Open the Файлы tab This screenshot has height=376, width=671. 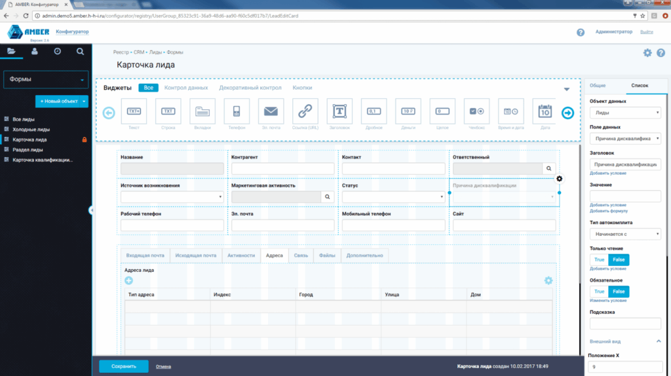point(327,255)
